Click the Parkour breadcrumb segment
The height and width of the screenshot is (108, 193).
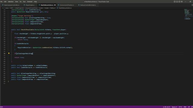52,8
